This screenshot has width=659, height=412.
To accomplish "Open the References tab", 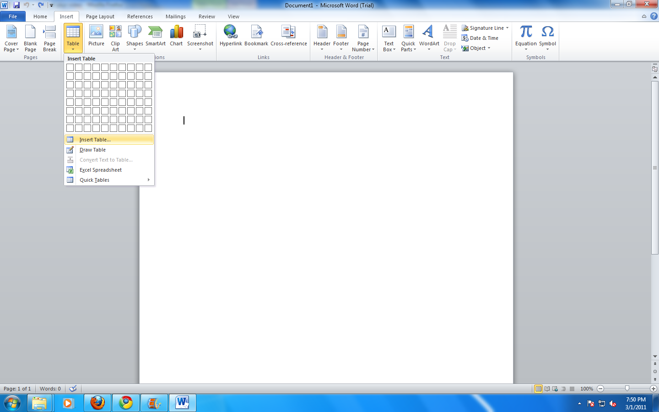I will coord(140,16).
